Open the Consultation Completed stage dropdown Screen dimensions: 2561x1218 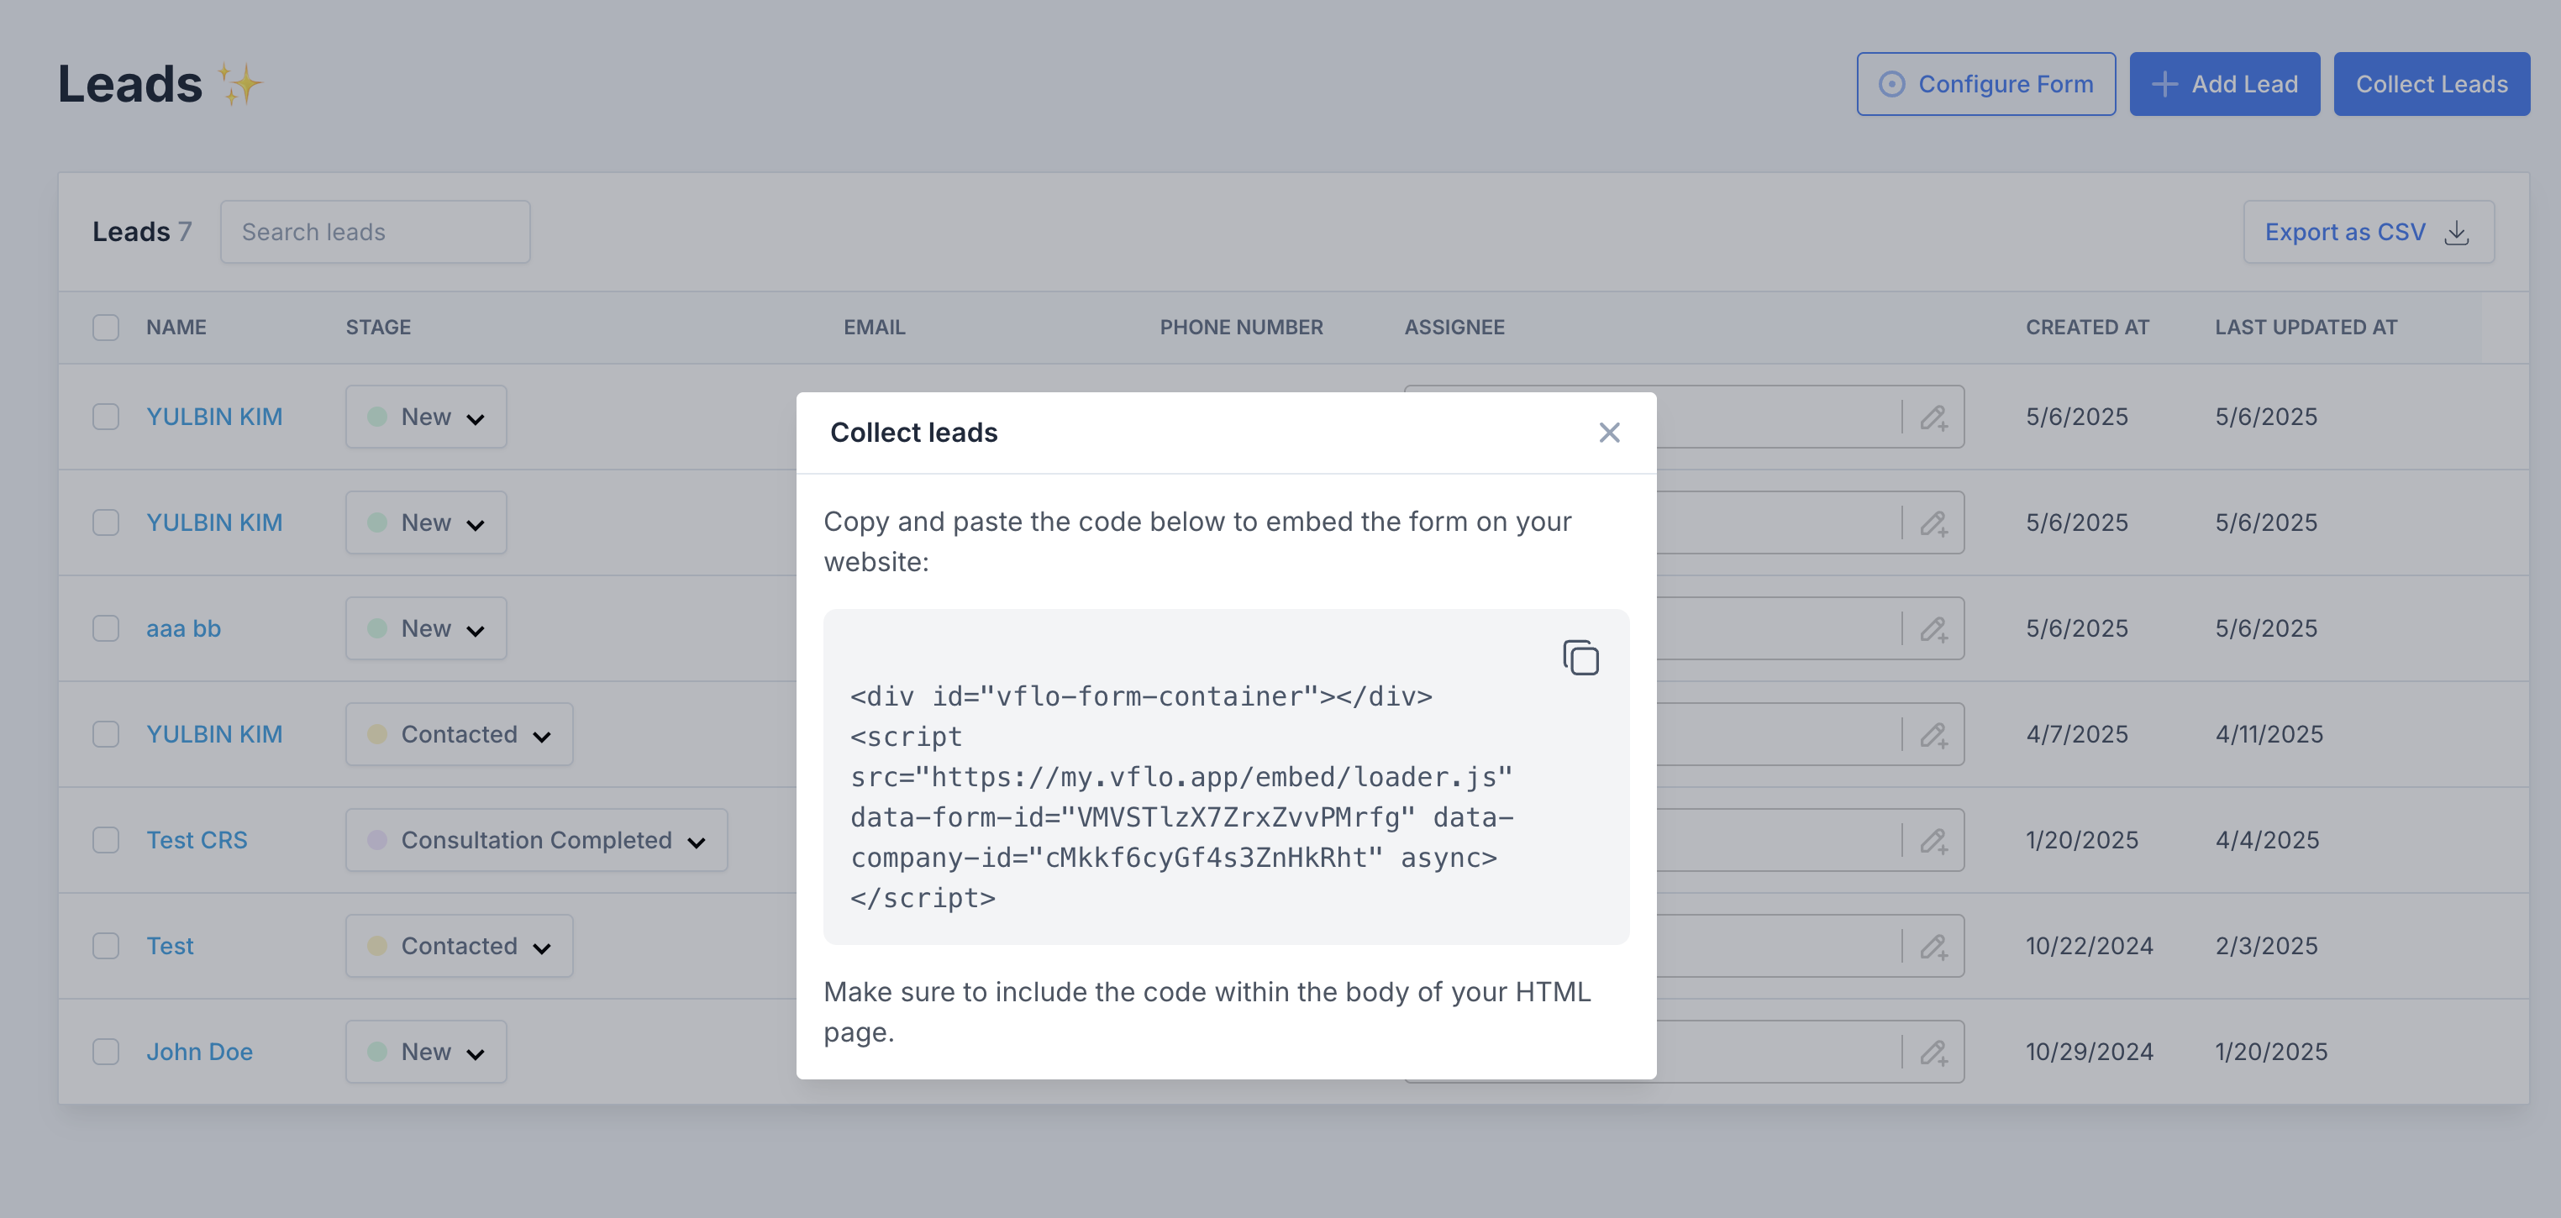coord(536,840)
